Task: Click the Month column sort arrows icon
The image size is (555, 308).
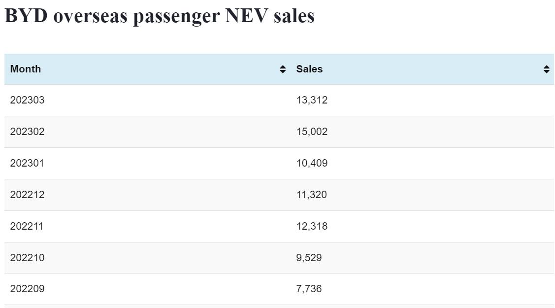Action: point(283,69)
